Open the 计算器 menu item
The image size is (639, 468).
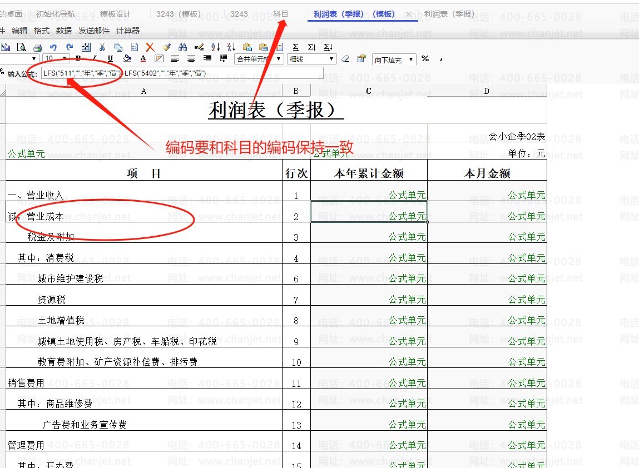point(128,31)
